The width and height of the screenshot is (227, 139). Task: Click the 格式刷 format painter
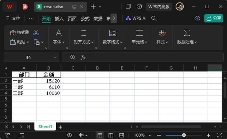pos(19,33)
